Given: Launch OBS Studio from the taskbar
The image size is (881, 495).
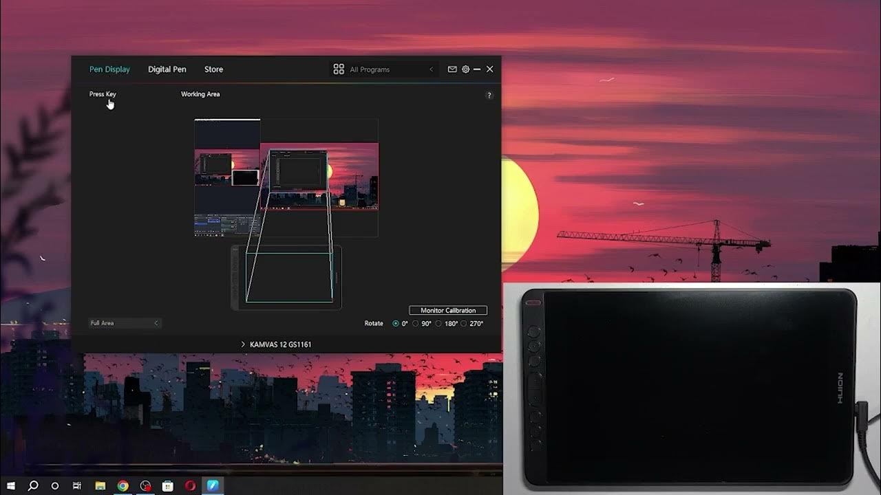Looking at the screenshot, I should click(147, 486).
